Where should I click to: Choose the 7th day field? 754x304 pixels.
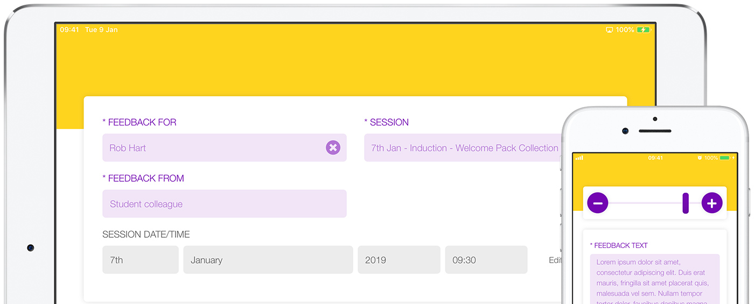point(140,260)
